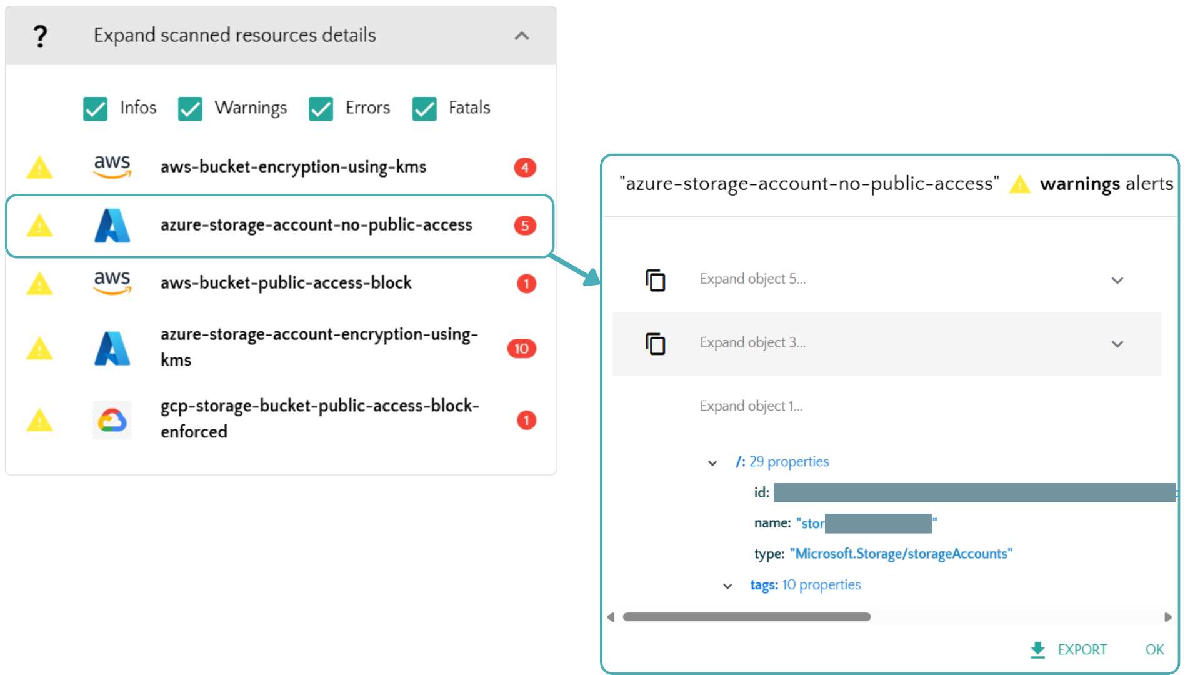The image size is (1200, 675).
Task: Click the horizontal scrollbar thumb
Action: pos(746,617)
